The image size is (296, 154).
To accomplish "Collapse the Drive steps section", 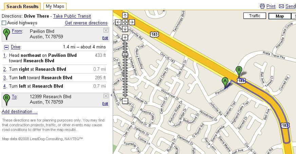I will pyautogui.click(x=6, y=47).
